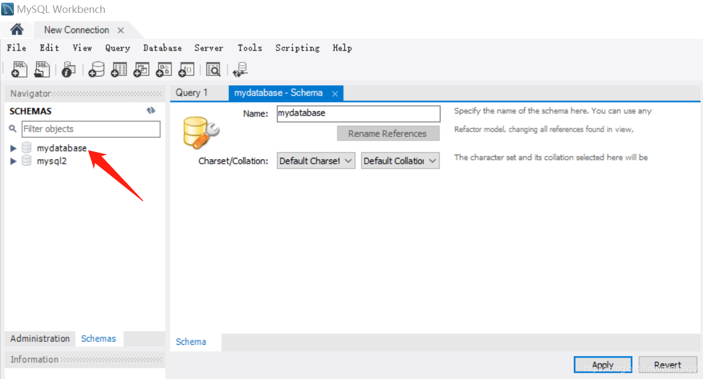Click the mydatabase database icon
This screenshot has width=703, height=379.
(27, 148)
